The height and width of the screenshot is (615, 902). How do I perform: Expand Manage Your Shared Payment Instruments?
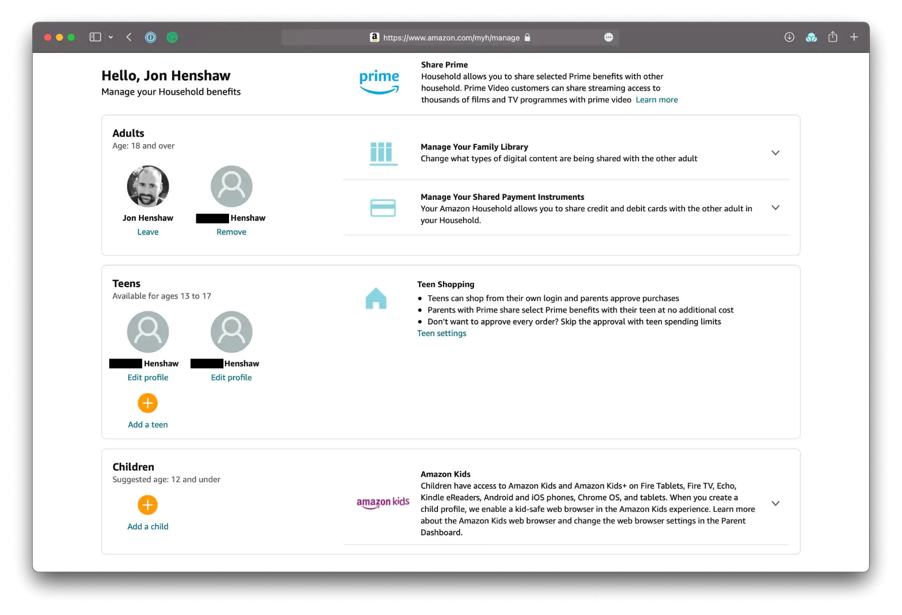tap(775, 207)
